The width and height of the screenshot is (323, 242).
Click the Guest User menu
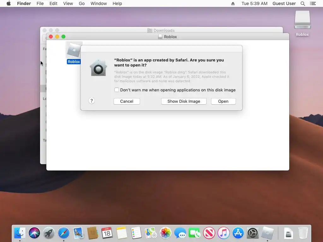tap(284, 3)
